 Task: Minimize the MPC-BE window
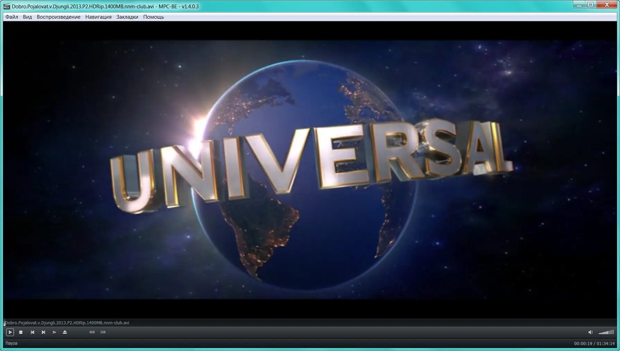[x=579, y=5]
